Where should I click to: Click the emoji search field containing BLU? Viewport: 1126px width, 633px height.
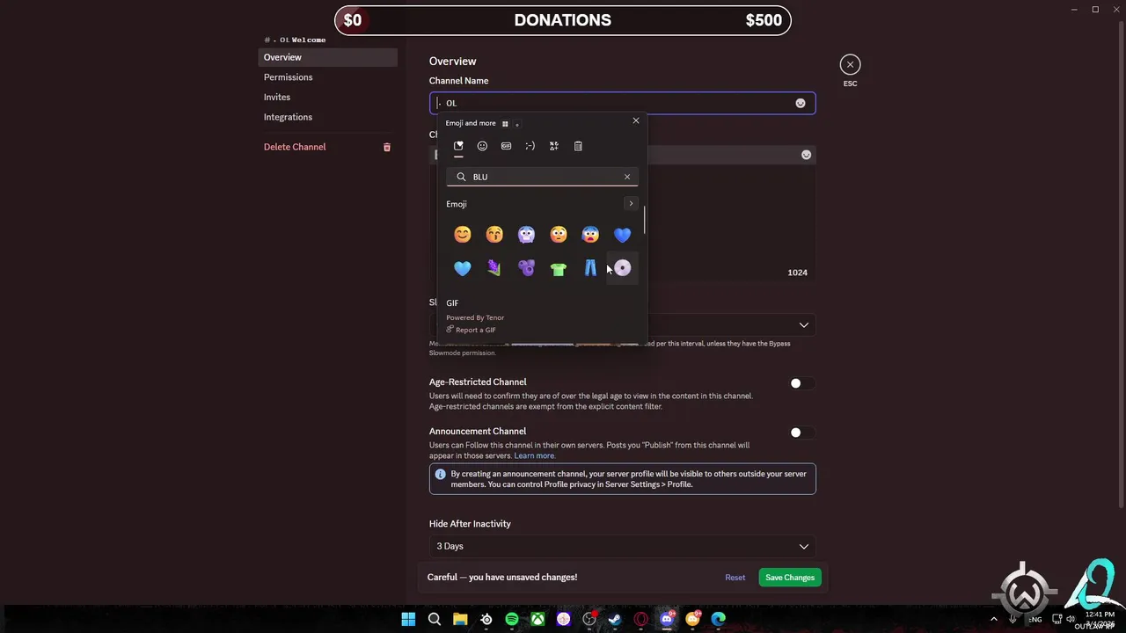(542, 177)
